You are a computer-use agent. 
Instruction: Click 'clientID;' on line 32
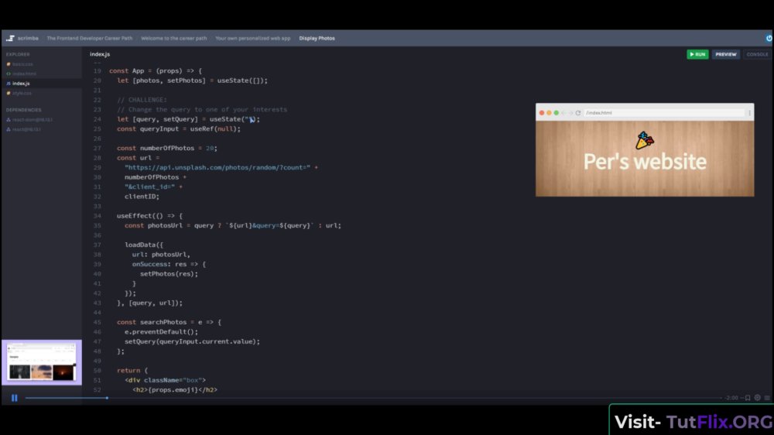142,197
